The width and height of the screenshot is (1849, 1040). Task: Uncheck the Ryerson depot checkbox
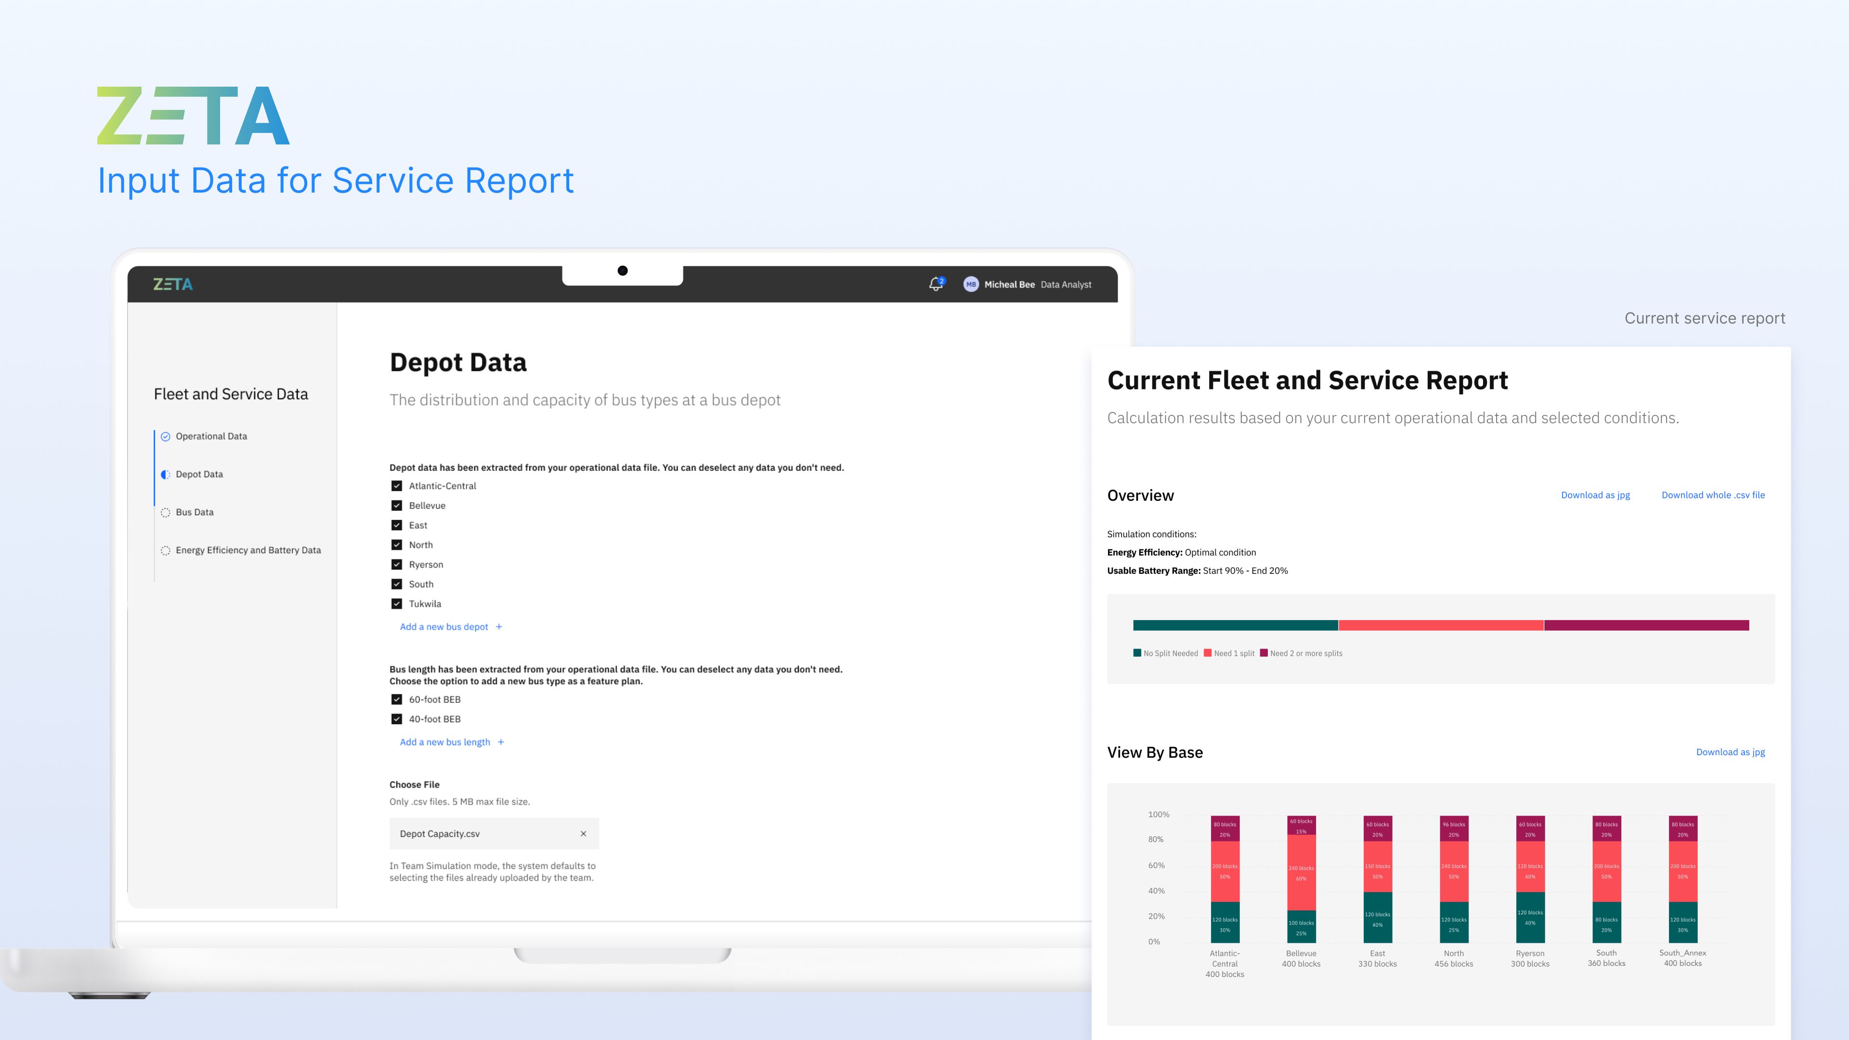click(x=396, y=565)
